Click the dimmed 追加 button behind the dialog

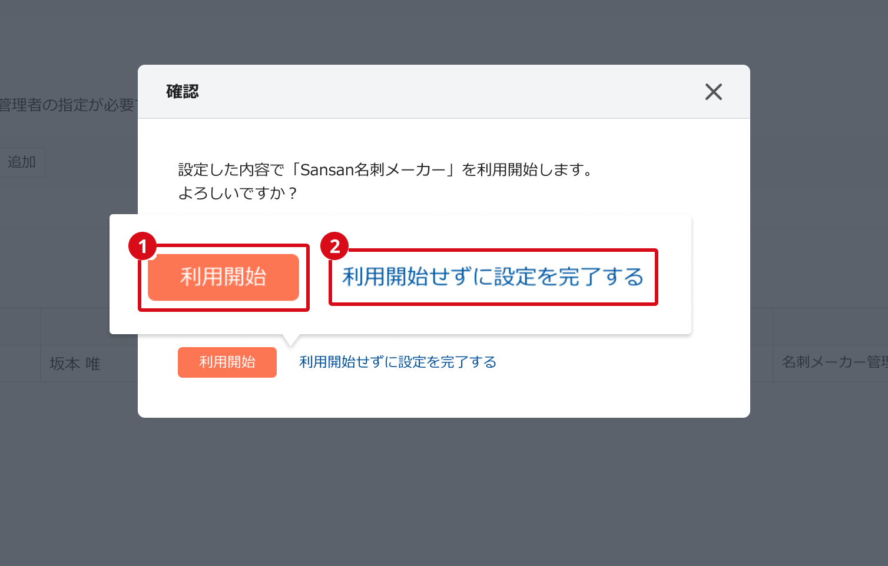(x=22, y=162)
